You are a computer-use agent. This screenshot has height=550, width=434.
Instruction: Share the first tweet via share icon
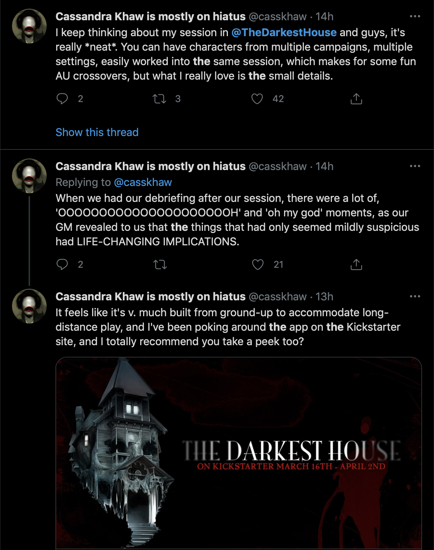point(356,99)
